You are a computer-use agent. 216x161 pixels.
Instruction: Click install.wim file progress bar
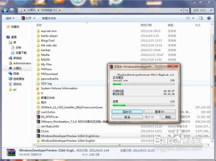point(143,84)
